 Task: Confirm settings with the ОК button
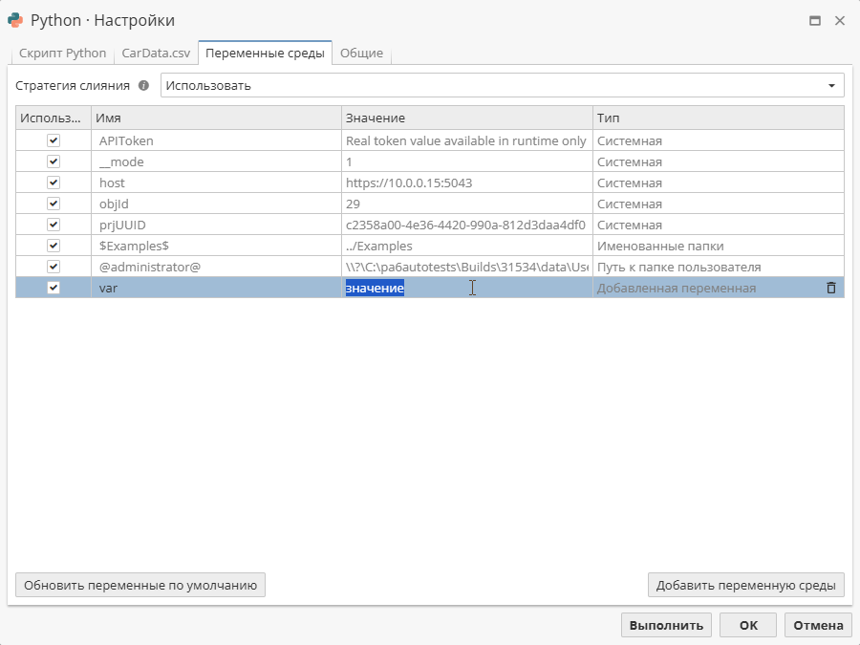tap(747, 624)
